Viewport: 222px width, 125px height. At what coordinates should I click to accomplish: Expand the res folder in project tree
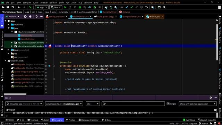coord(8,53)
